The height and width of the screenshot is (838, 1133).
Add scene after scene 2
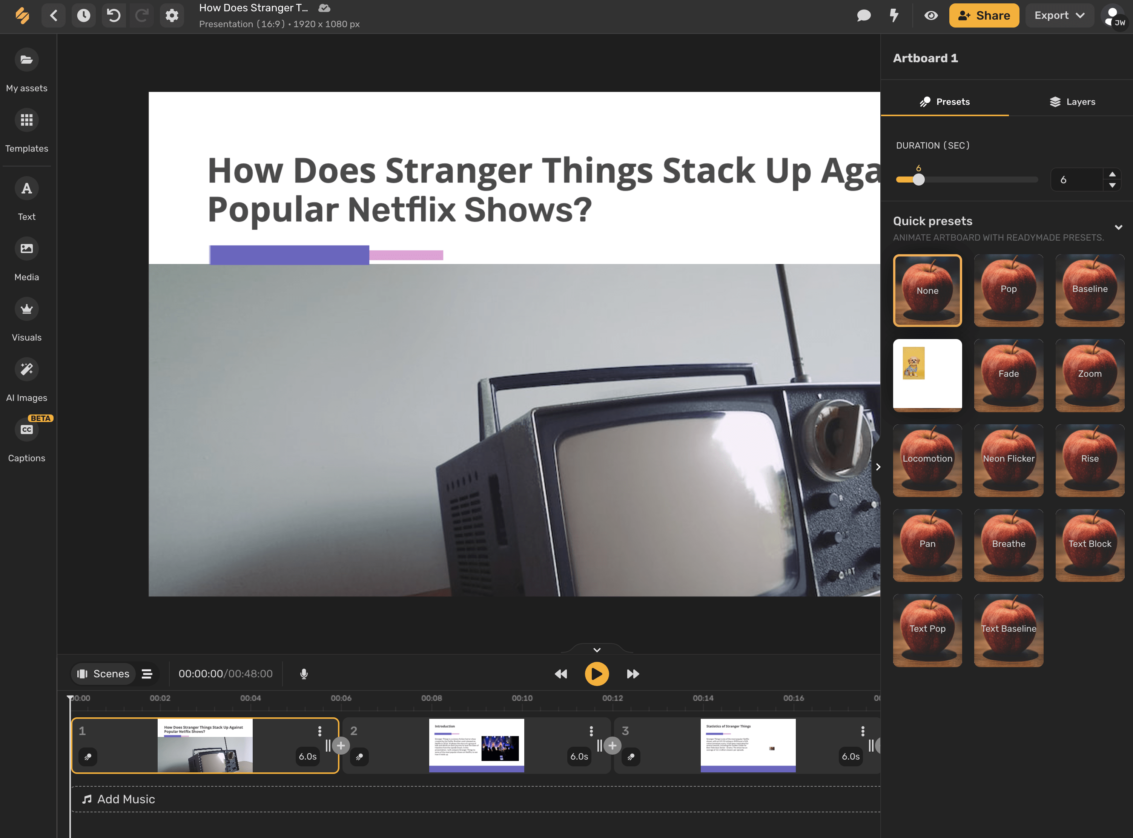click(x=613, y=746)
